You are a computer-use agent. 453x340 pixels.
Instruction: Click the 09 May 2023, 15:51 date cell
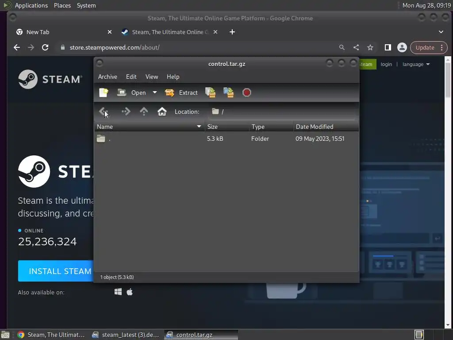(x=320, y=139)
